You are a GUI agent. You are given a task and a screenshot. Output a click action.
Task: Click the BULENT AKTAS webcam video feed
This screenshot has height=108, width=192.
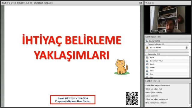(168, 19)
